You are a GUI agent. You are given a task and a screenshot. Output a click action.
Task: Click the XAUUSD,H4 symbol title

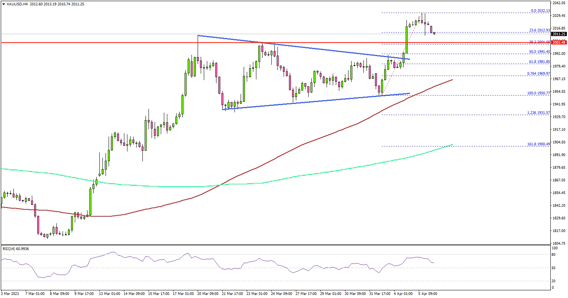15,4
